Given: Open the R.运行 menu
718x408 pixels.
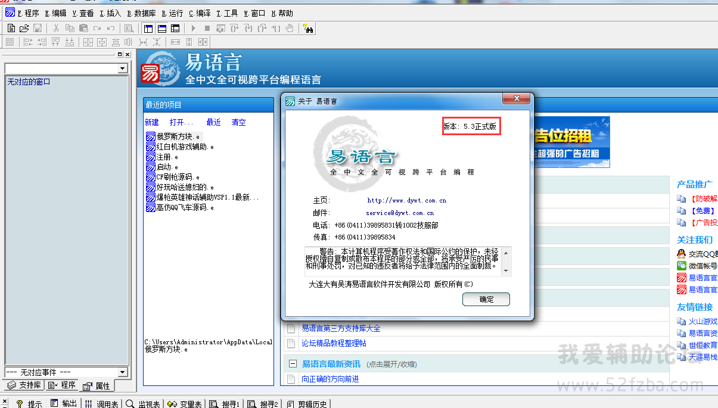Looking at the screenshot, I should 172,13.
